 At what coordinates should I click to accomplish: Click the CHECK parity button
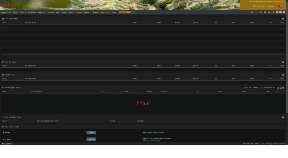pyautogui.click(x=91, y=139)
